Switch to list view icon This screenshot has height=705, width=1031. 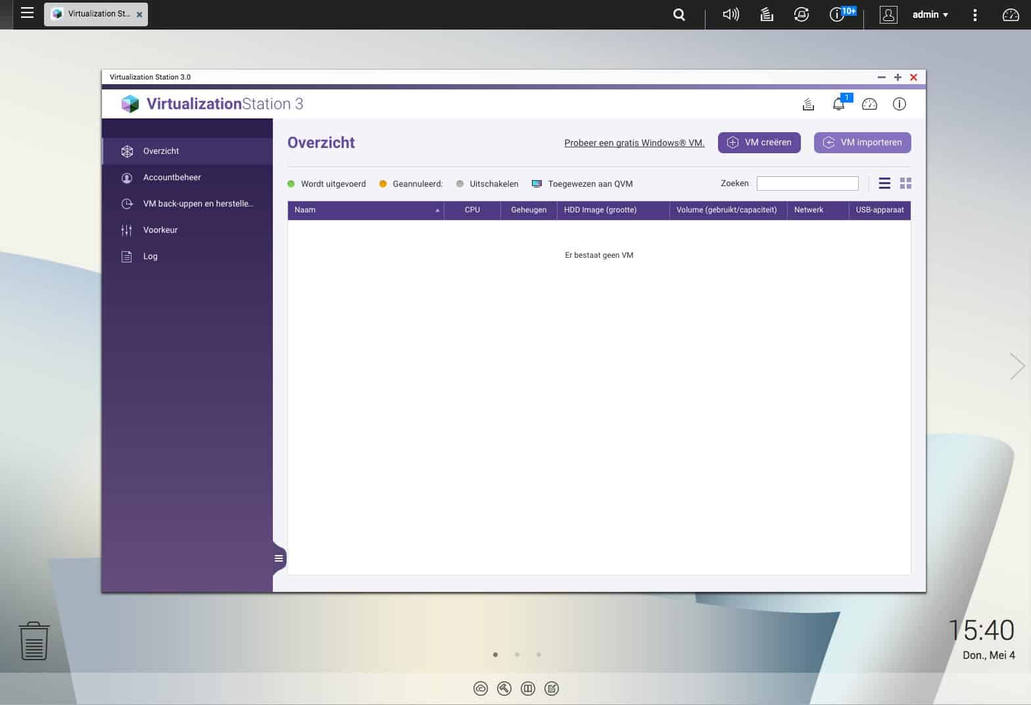pyautogui.click(x=884, y=183)
